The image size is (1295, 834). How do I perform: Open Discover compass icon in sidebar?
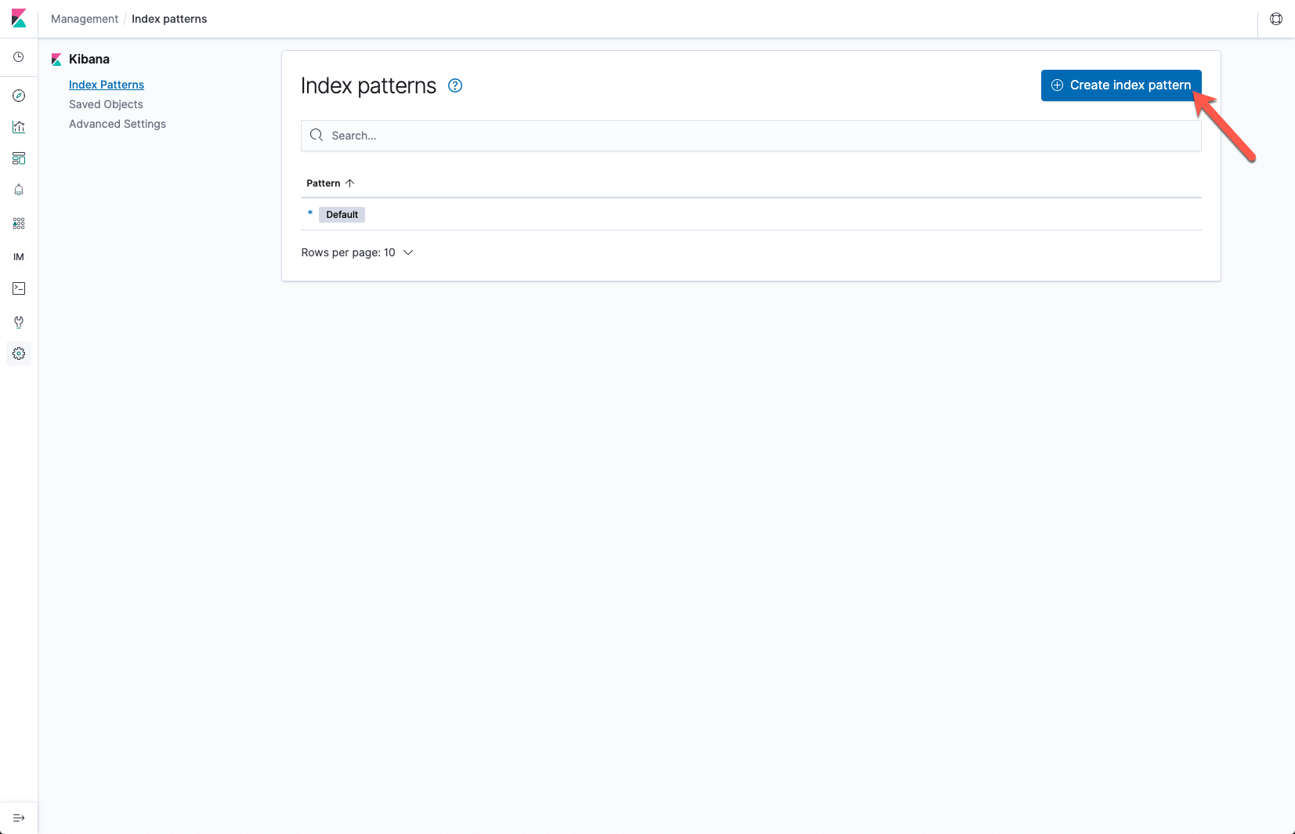point(19,96)
